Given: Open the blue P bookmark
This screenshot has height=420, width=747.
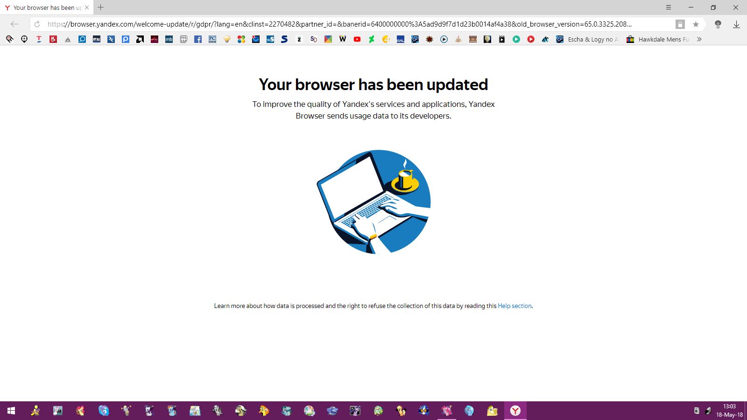Looking at the screenshot, I should coord(126,39).
